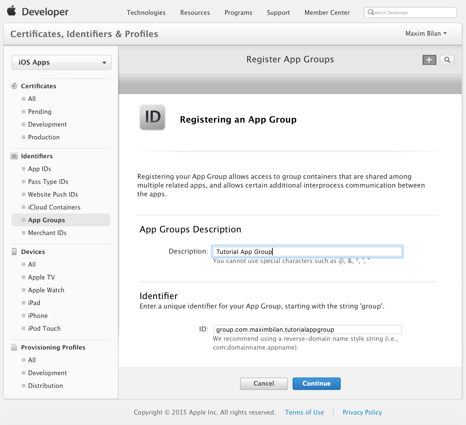Click the Certificates gear icon in the sidebar
Viewport: 466px width, 425px height.
[x=14, y=86]
